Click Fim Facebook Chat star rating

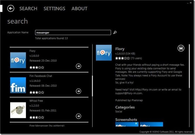click(37, 93)
